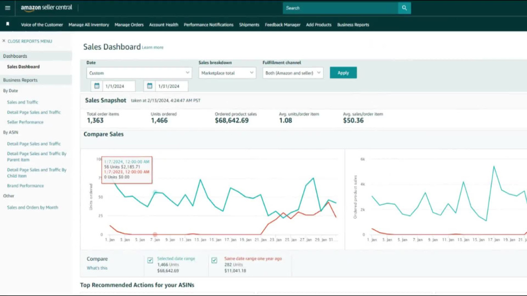Image resolution: width=527 pixels, height=296 pixels.
Task: Click the 1/1/2024 start date field
Action: click(119, 86)
